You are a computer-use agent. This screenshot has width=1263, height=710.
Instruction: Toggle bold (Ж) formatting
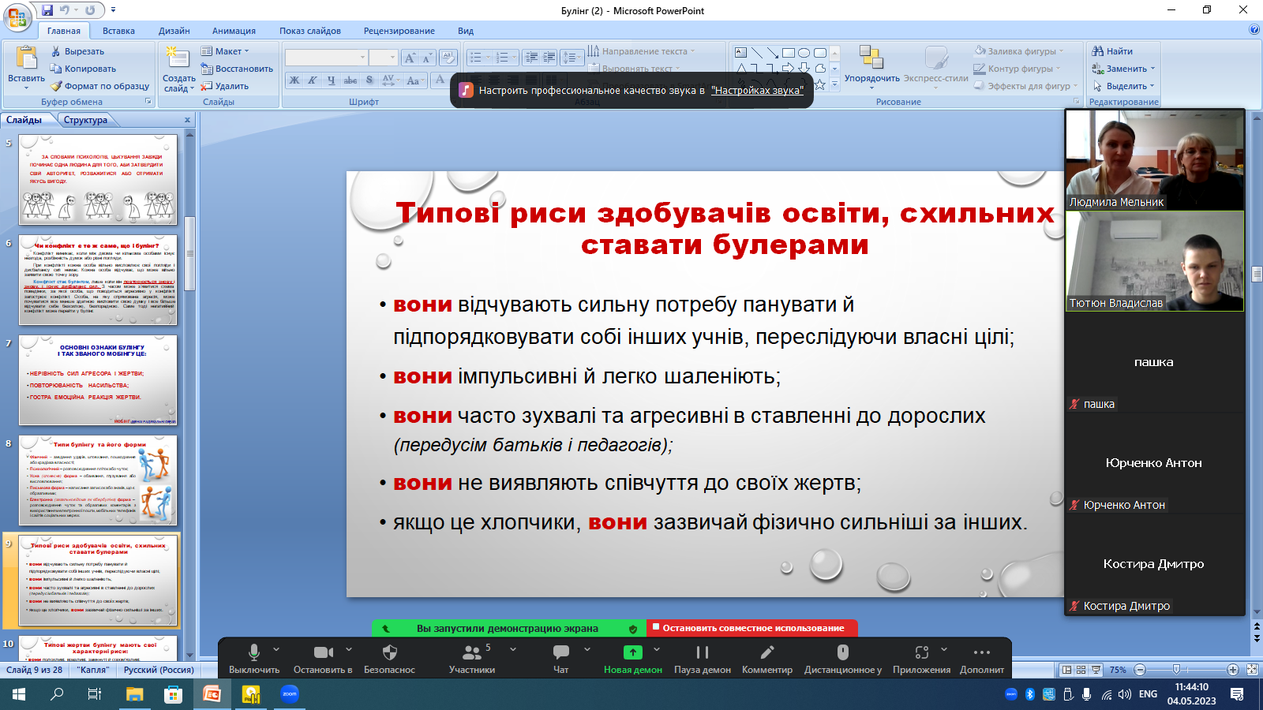(x=294, y=80)
